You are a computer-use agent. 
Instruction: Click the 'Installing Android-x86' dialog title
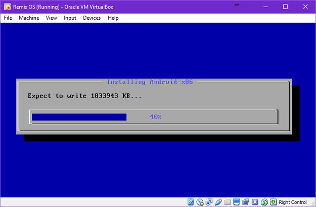[x=150, y=82]
